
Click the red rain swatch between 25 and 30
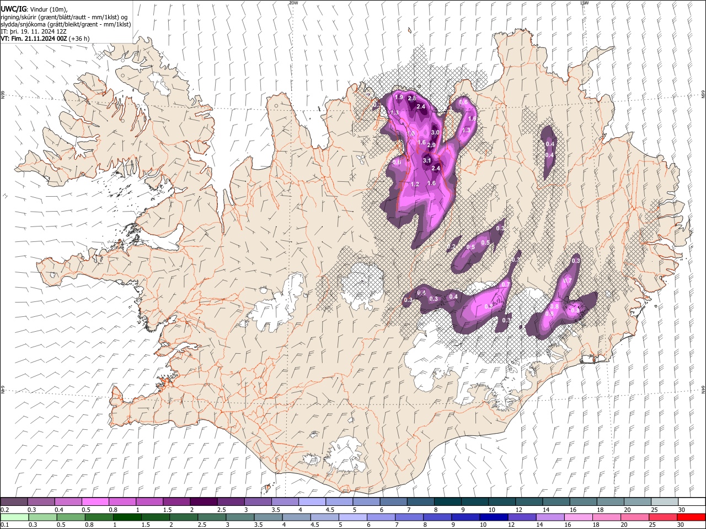663,517
